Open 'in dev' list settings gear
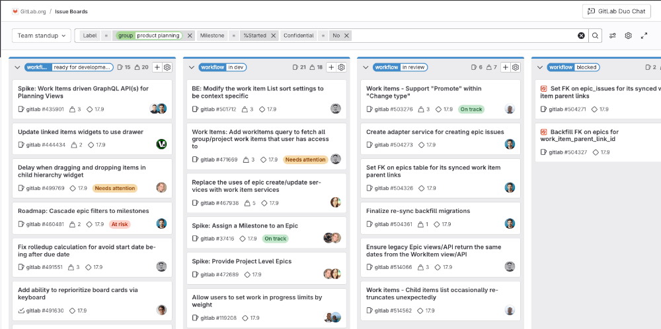The width and height of the screenshot is (661, 329). (342, 67)
